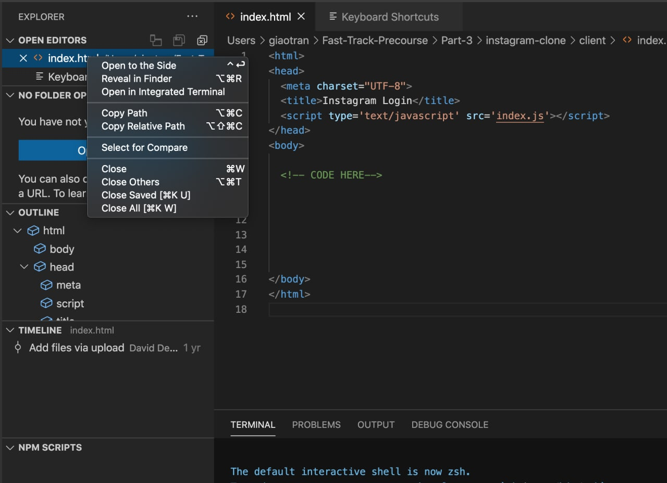Click the X beside index.html in Open Editors
The height and width of the screenshot is (483, 667).
tap(23, 58)
